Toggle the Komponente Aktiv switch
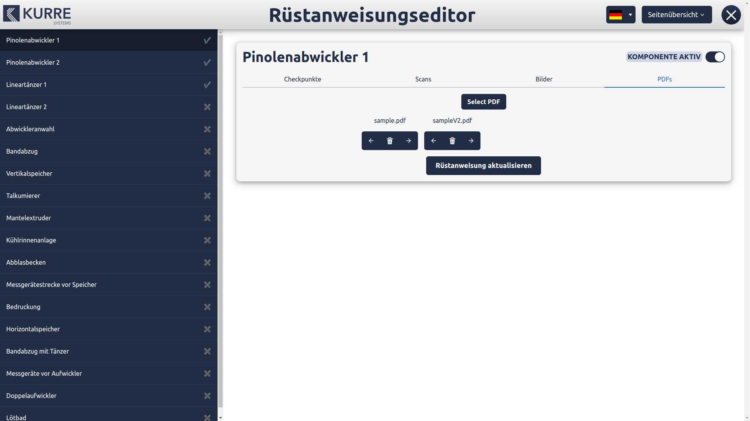The width and height of the screenshot is (750, 421). pos(715,57)
